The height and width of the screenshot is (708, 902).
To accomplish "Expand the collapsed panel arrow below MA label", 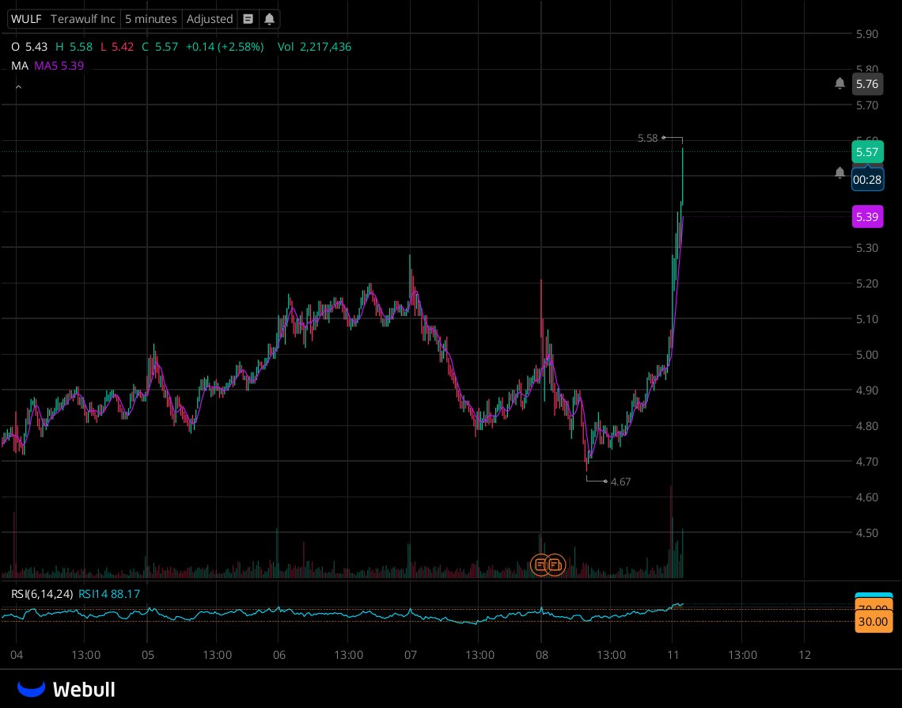I will coord(18,87).
